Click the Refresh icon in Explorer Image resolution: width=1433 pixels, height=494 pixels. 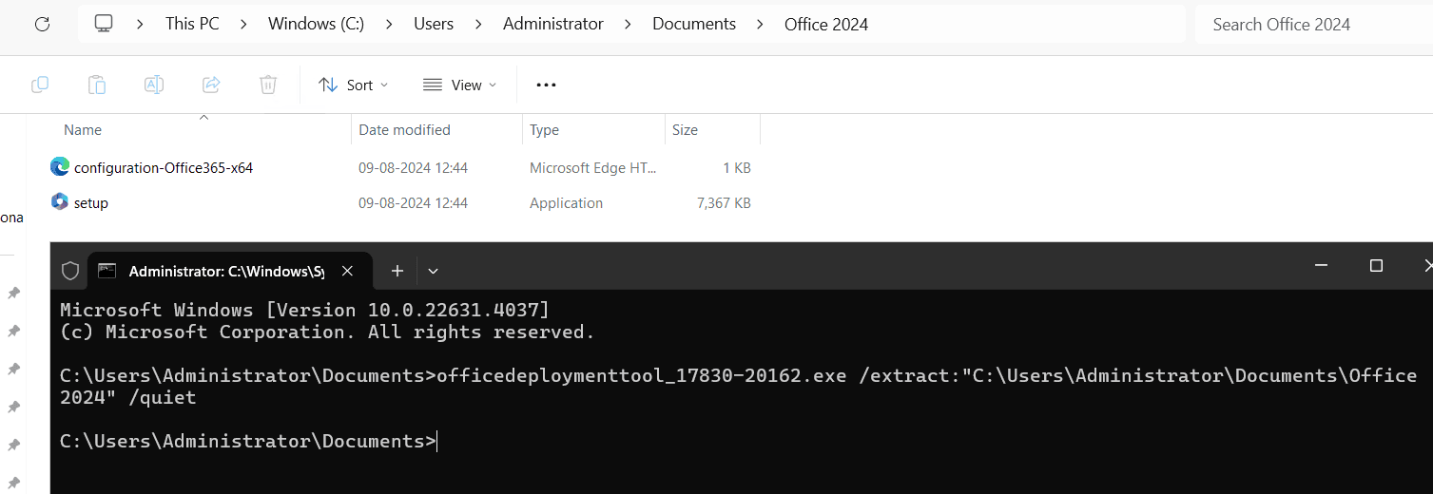[x=42, y=25]
